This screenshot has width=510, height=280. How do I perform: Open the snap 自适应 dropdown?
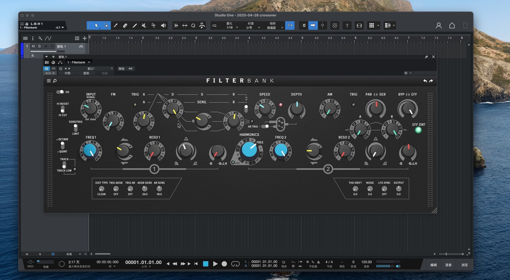(x=274, y=26)
